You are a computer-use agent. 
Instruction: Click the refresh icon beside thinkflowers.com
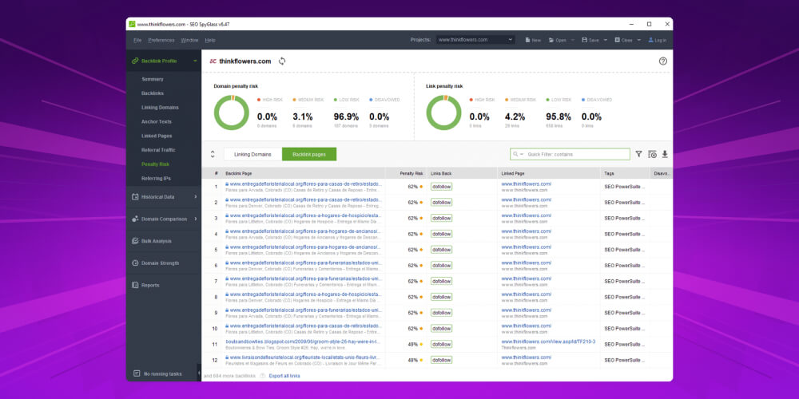282,61
